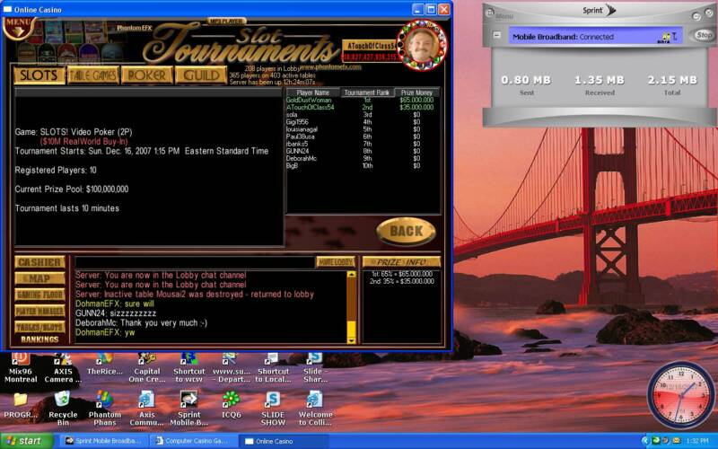Open Shortcut to Local... desktop icon
718x449 pixels.
click(x=274, y=368)
